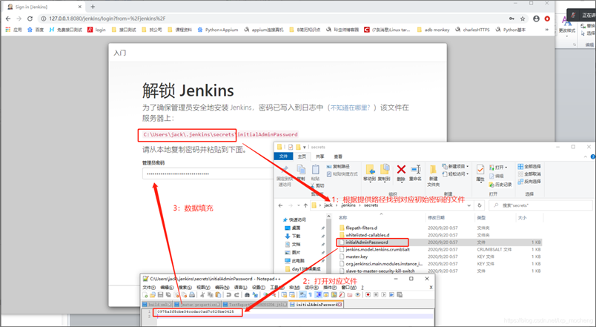
Task: Open the Chrome profile avatar icon
Action: [x=536, y=19]
